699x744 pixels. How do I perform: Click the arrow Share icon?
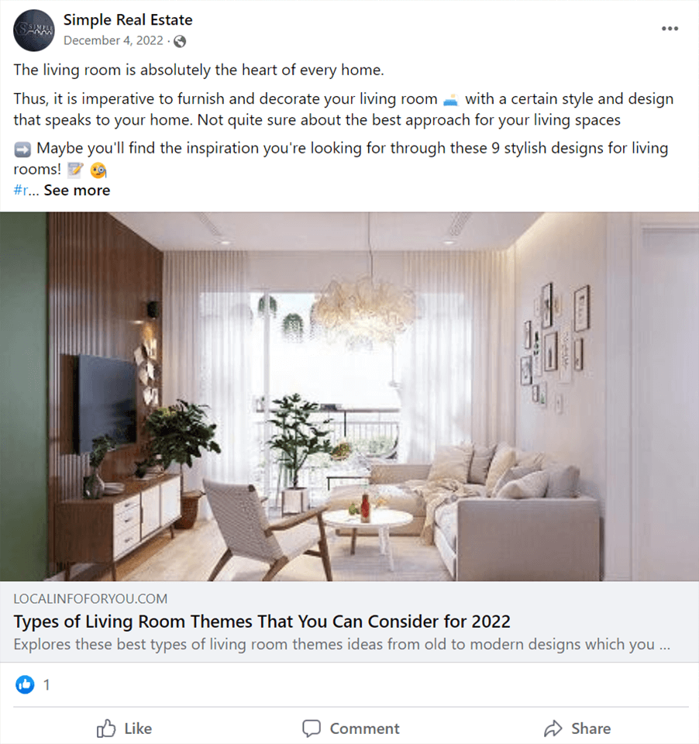tap(553, 728)
